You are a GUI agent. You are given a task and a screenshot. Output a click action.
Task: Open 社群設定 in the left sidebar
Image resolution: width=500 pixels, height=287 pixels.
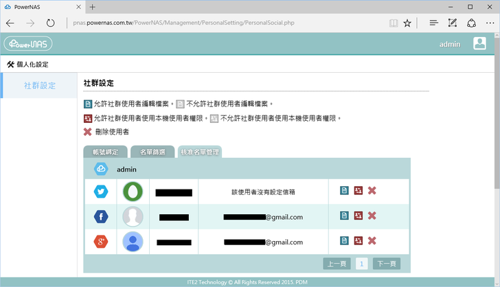click(40, 86)
